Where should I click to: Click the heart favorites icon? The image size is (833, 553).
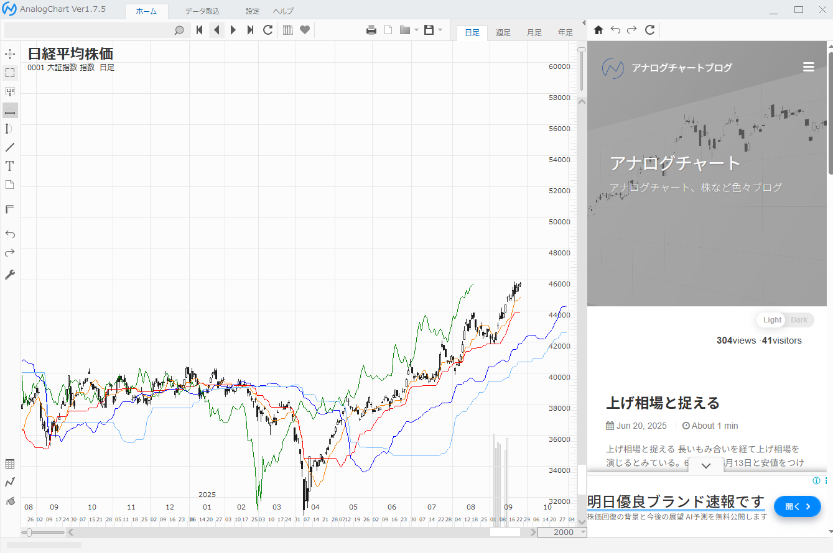point(305,30)
